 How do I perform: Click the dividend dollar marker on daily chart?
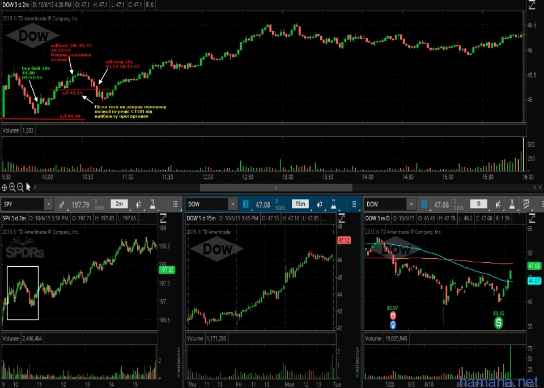tap(499, 323)
